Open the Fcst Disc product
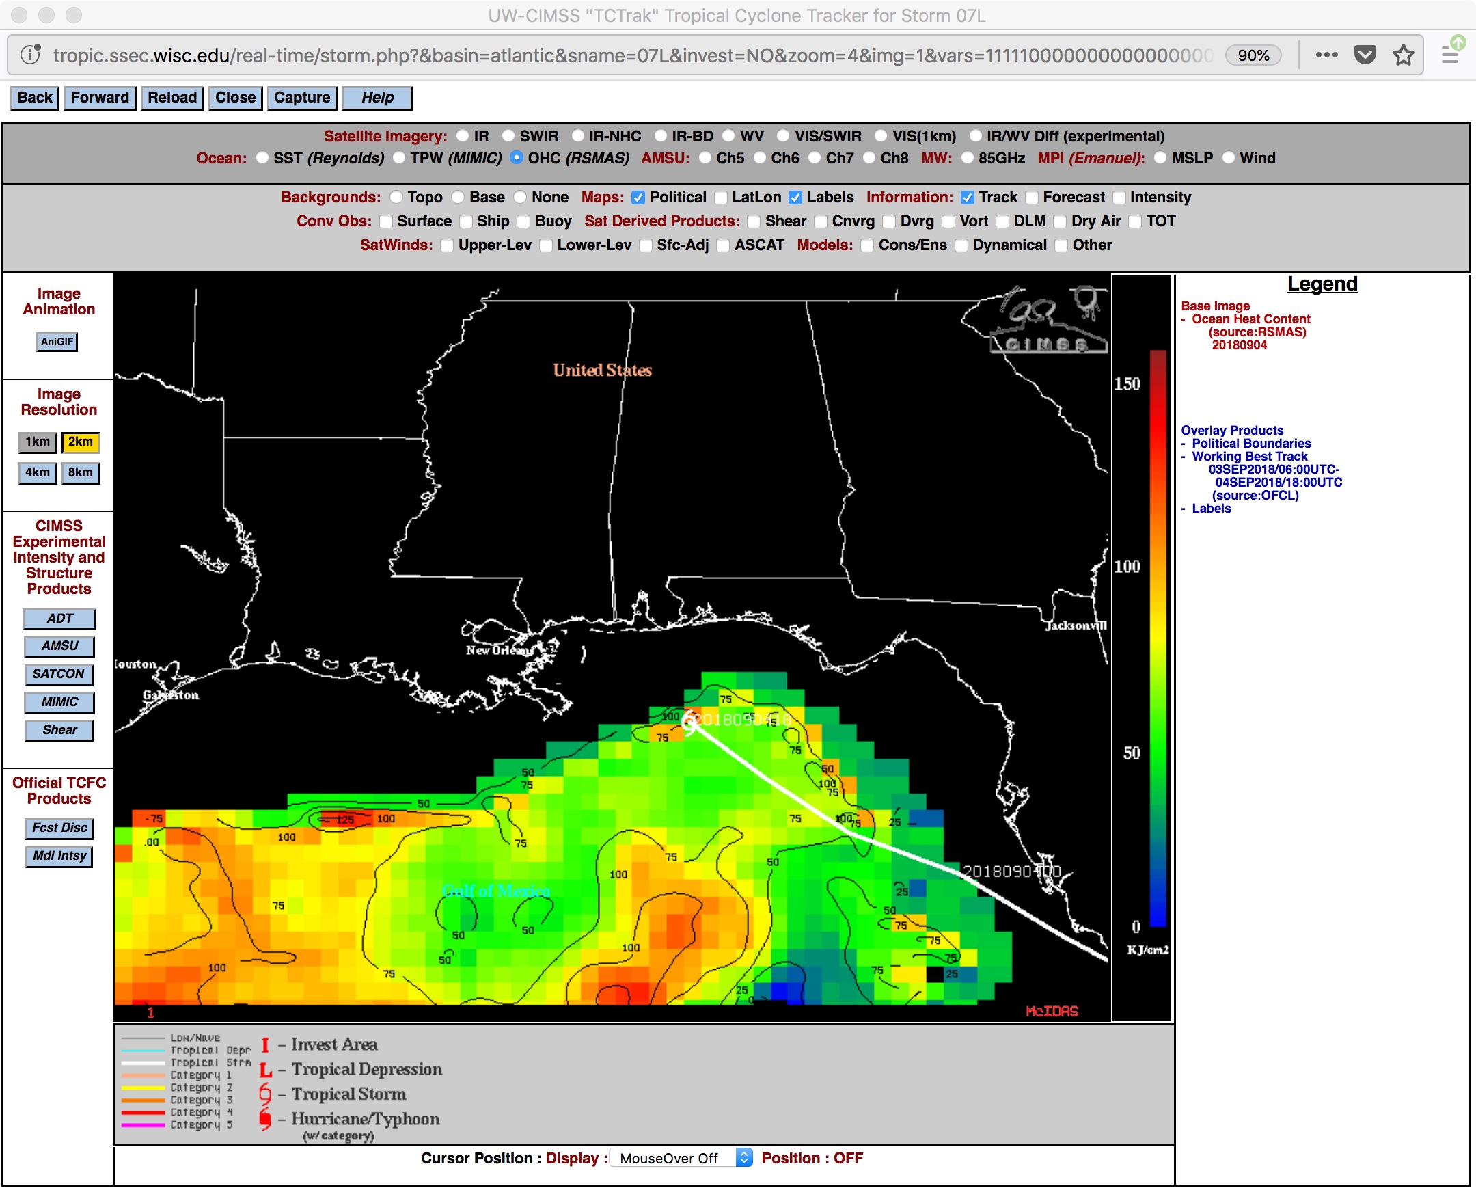Viewport: 1476px width, 1188px height. 59,828
